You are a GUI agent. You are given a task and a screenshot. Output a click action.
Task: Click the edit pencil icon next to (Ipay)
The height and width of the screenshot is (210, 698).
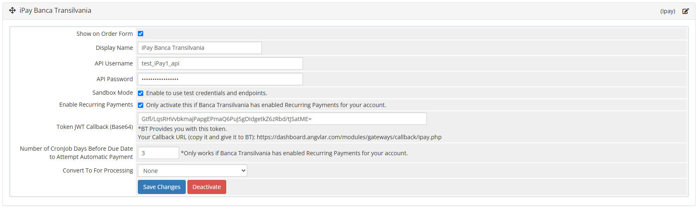point(686,11)
